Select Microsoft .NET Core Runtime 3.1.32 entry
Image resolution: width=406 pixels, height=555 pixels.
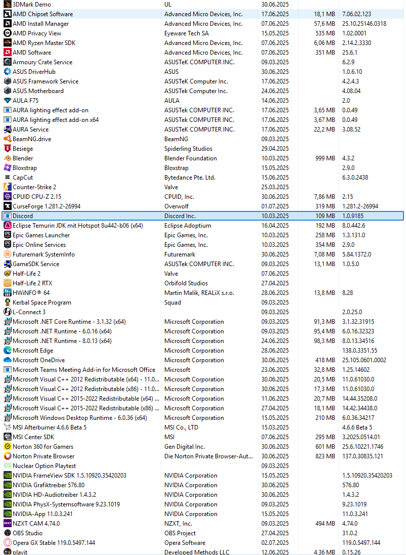[x=69, y=322]
